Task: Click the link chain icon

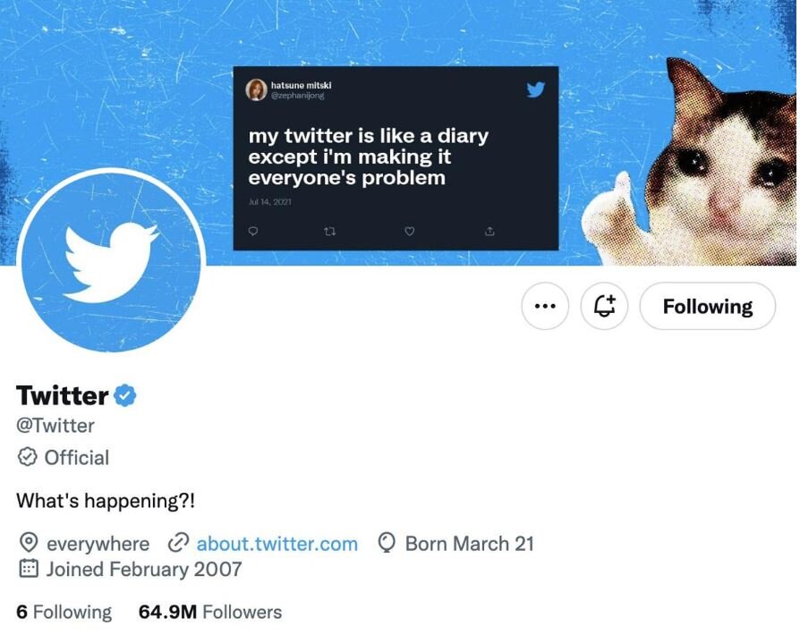Action: [178, 544]
